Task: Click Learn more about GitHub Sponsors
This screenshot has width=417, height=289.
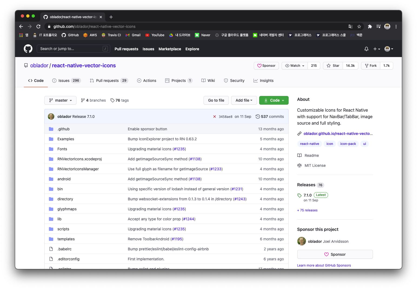Action: click(x=324, y=265)
